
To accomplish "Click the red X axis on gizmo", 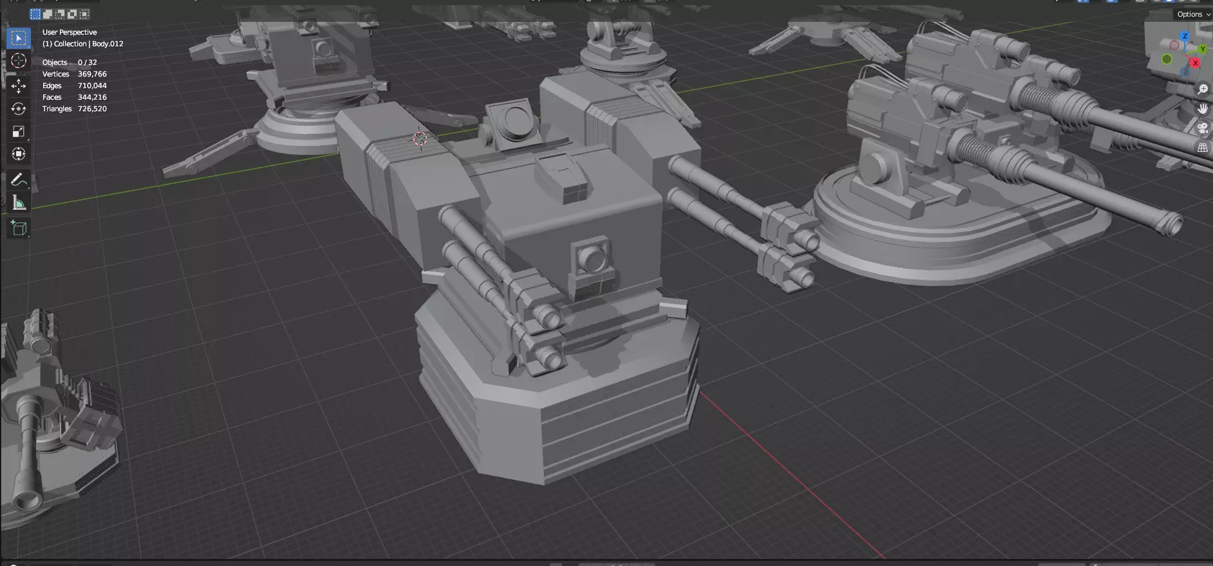I will (x=1196, y=63).
